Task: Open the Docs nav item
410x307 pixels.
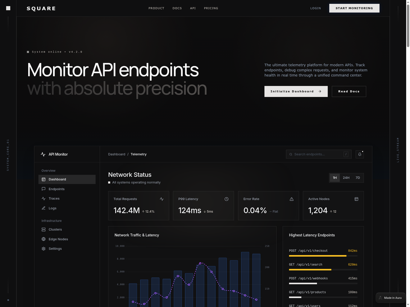Action: coord(177,9)
